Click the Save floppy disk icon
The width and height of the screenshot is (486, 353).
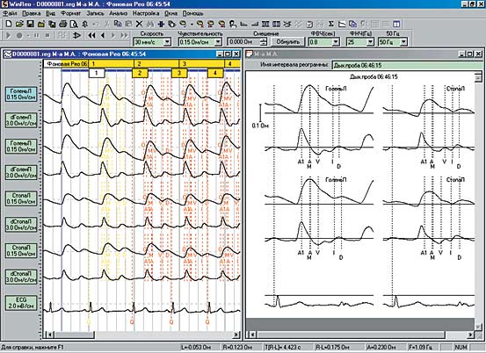30,24
